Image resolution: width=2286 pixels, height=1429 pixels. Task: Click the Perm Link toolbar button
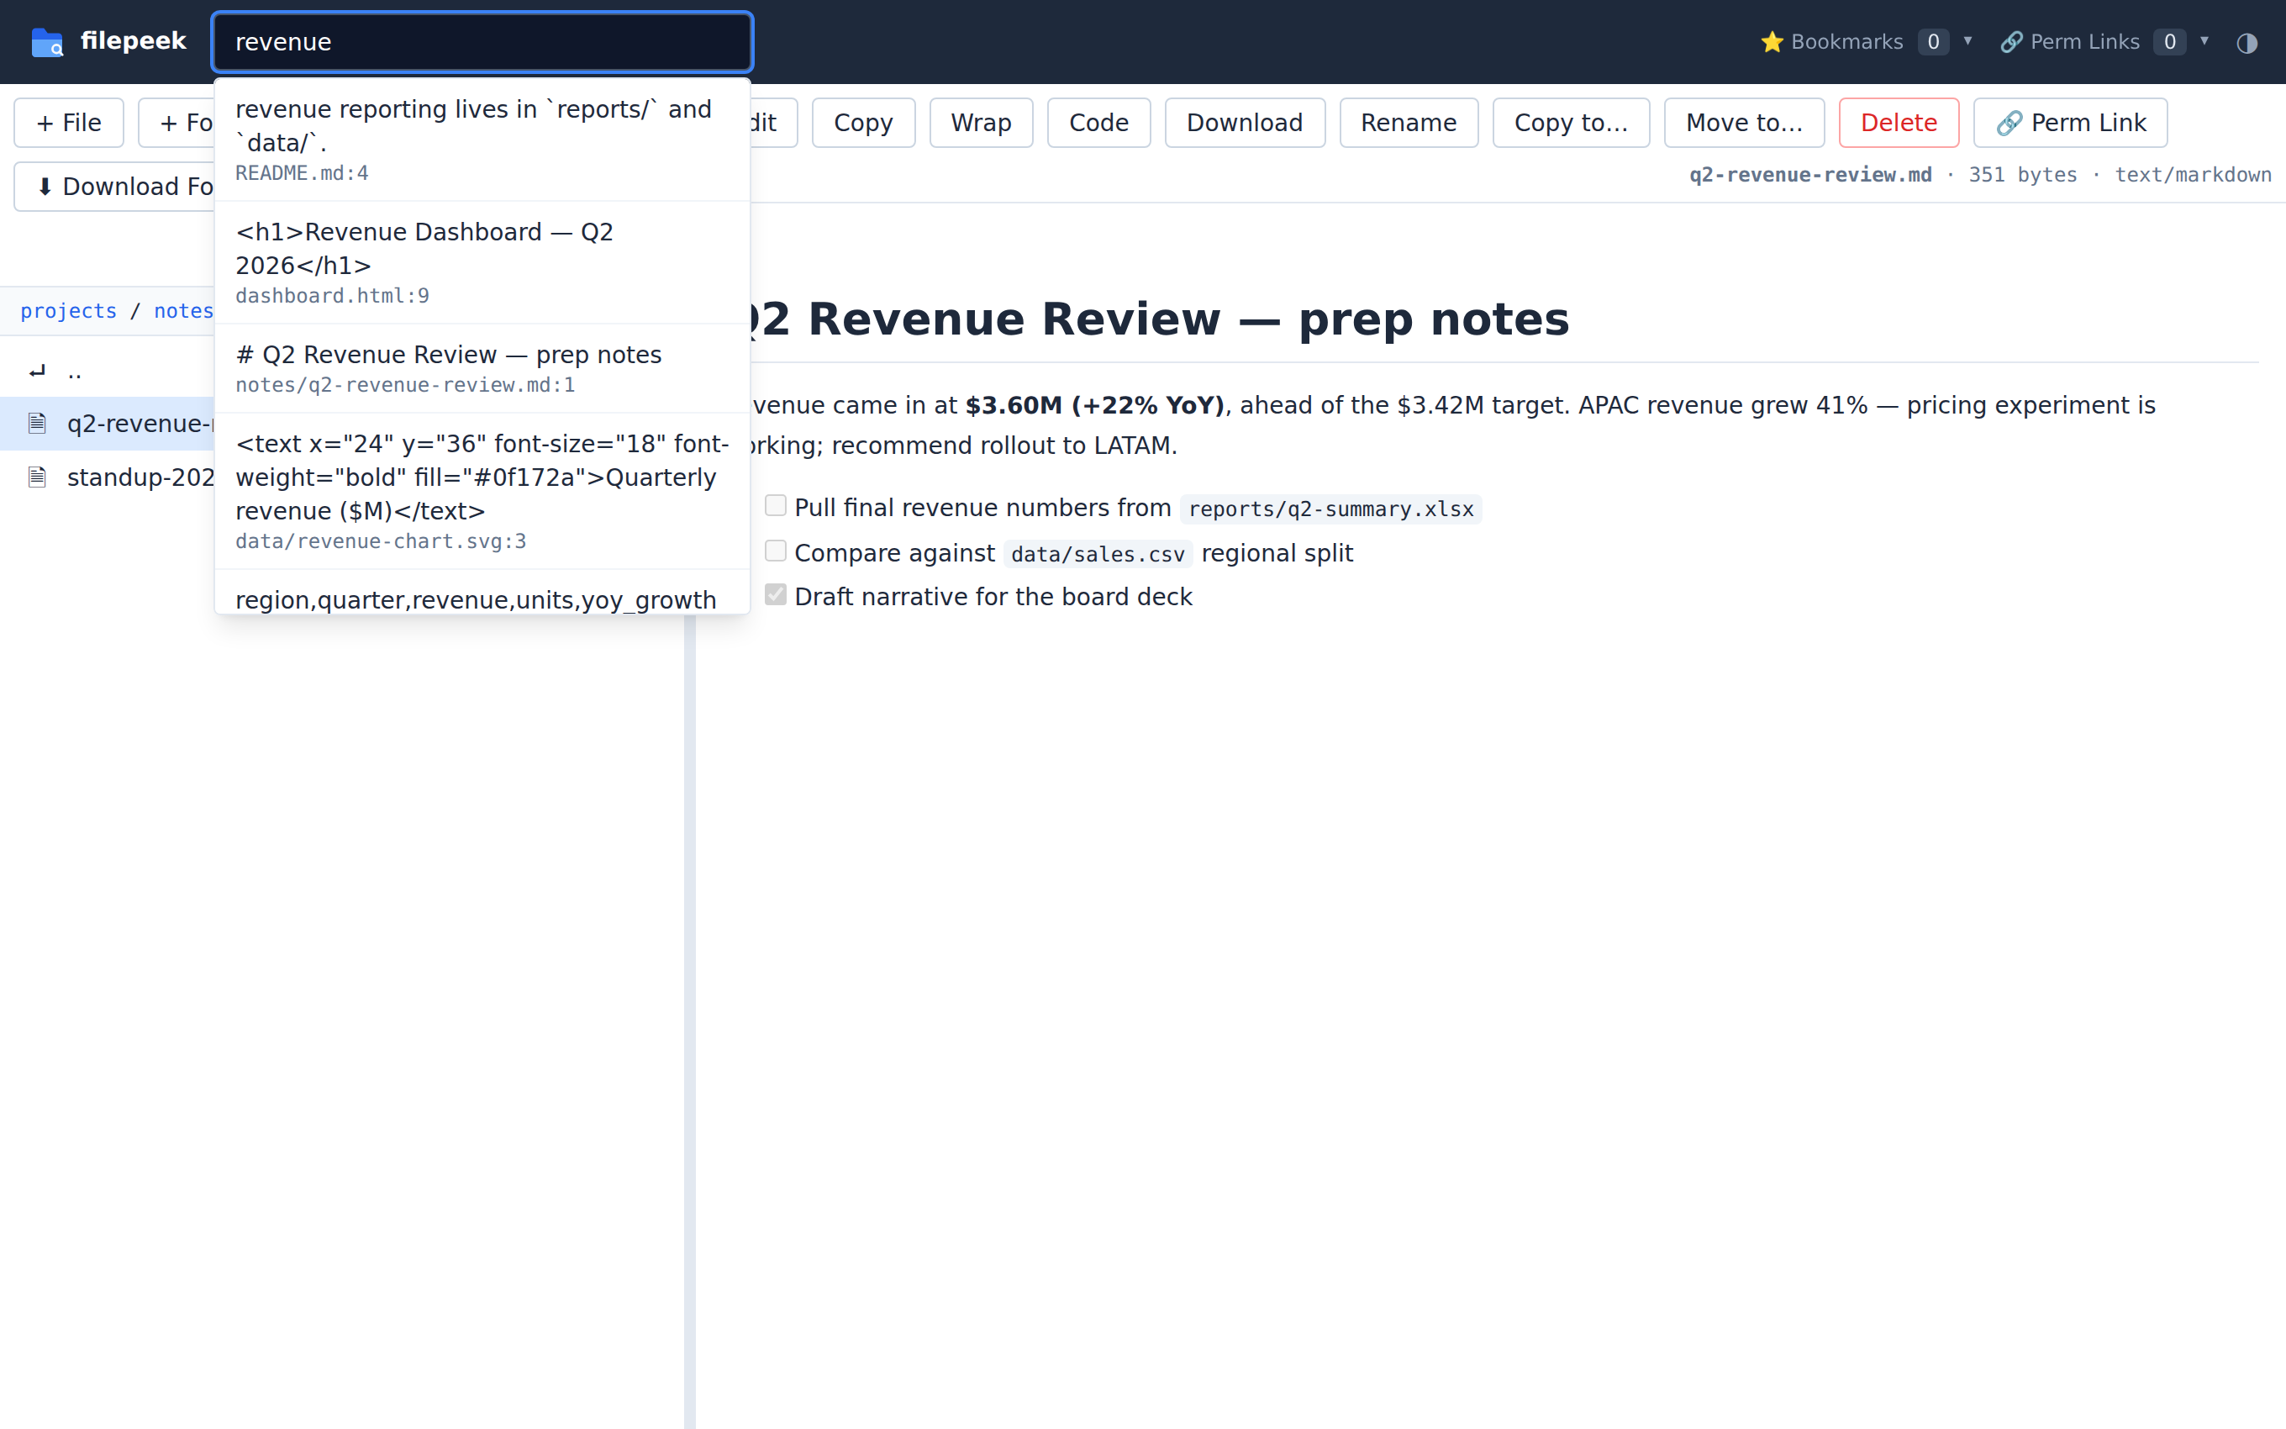pos(2071,123)
